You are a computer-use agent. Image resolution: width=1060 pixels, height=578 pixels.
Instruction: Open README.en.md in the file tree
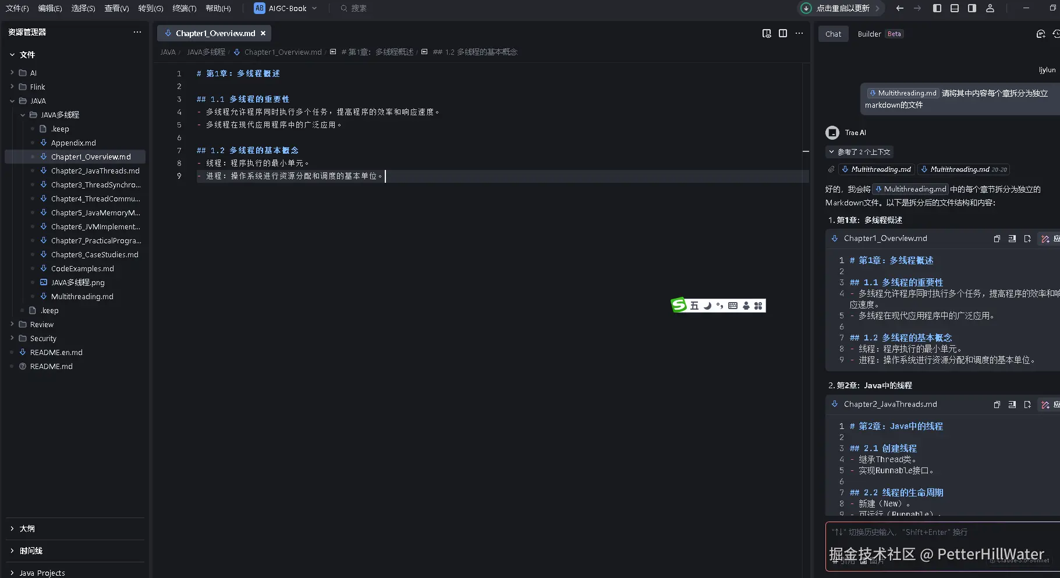pos(56,352)
